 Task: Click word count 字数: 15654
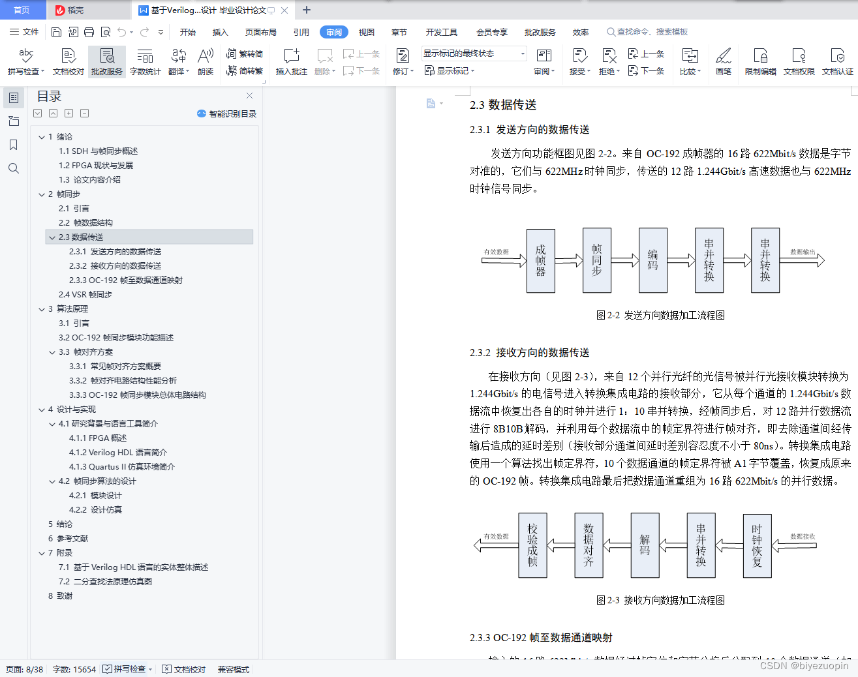[74, 669]
